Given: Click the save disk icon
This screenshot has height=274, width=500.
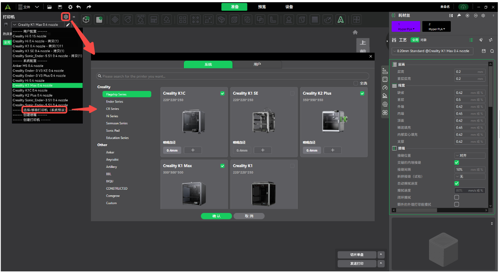Looking at the screenshot, I should [60, 7].
